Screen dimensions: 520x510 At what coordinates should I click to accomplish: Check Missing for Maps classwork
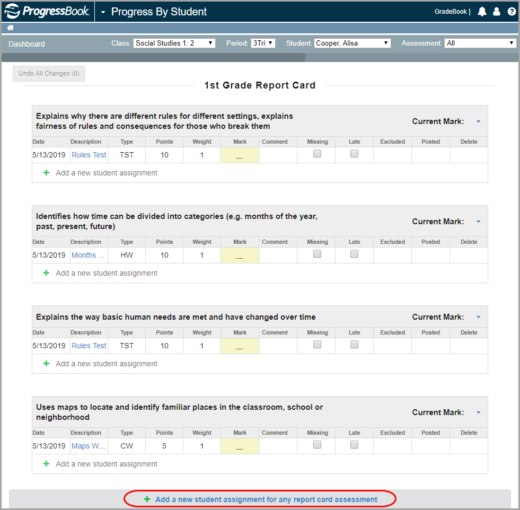[x=318, y=445]
